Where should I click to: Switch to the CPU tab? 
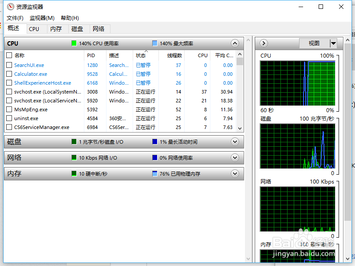37,29
